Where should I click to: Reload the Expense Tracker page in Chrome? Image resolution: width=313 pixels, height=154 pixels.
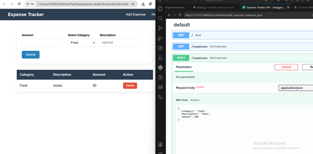pos(19,4)
